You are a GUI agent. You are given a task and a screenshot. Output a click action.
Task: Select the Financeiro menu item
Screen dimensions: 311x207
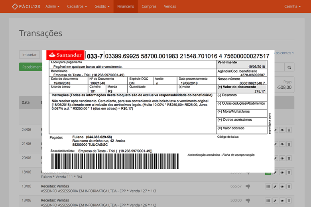126,6
